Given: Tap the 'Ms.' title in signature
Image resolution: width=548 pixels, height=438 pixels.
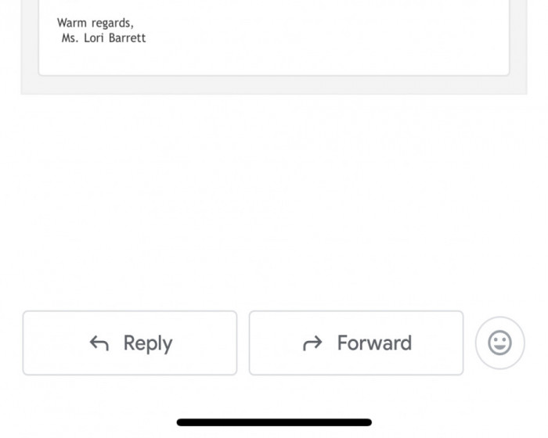Looking at the screenshot, I should [70, 38].
